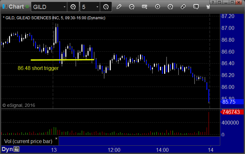Click the 86.40 price axis label

click(x=228, y=64)
